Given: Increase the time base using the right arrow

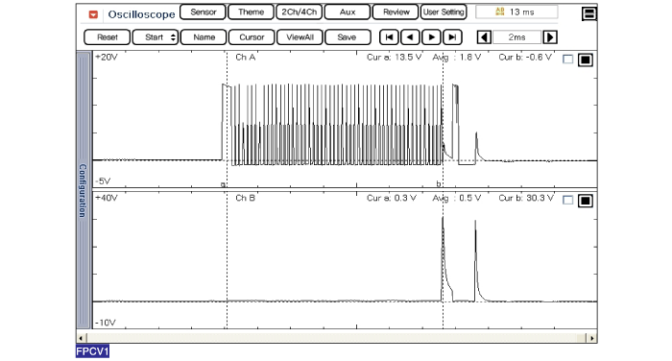Looking at the screenshot, I should 550,37.
